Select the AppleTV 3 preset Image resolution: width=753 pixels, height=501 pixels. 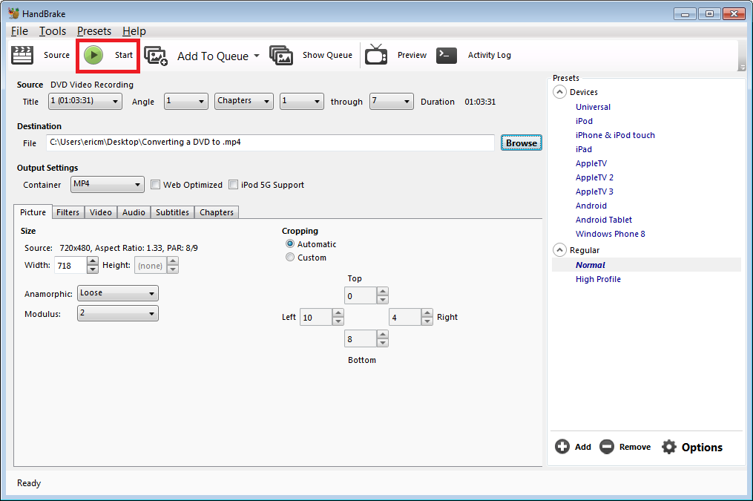coord(594,191)
